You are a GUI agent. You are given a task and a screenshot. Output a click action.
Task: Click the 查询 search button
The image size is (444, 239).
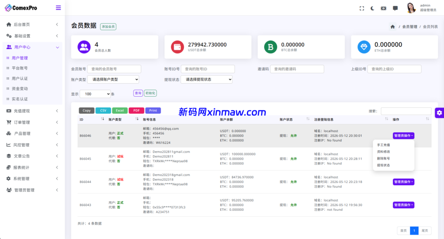[138, 93]
